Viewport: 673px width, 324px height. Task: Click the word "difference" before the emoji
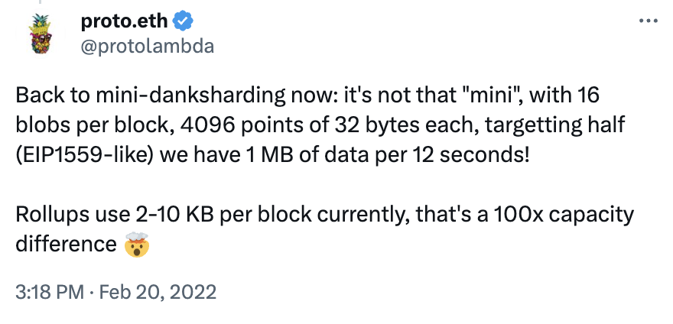tap(66, 244)
